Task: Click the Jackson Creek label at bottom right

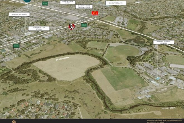Action: tap(168, 108)
